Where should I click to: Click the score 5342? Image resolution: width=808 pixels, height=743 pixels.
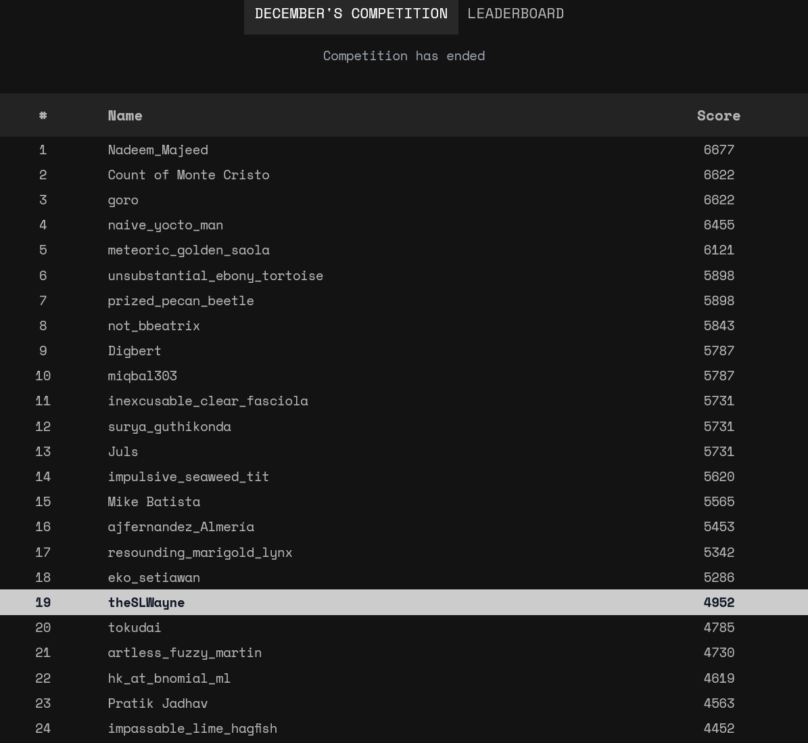pos(719,552)
